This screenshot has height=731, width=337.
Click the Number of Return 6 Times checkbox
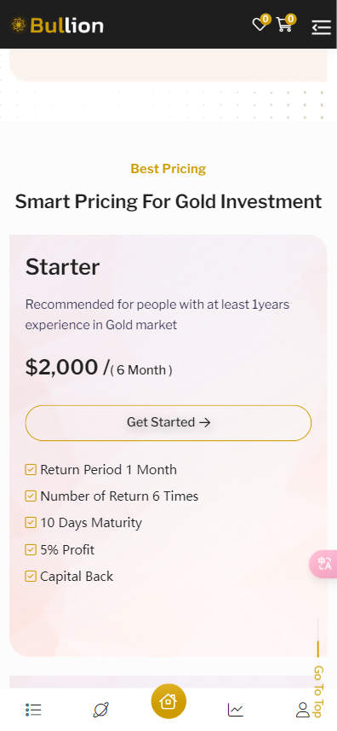point(31,496)
